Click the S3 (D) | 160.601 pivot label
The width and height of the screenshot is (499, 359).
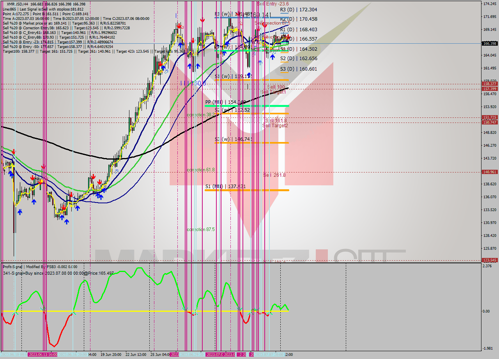(299, 69)
